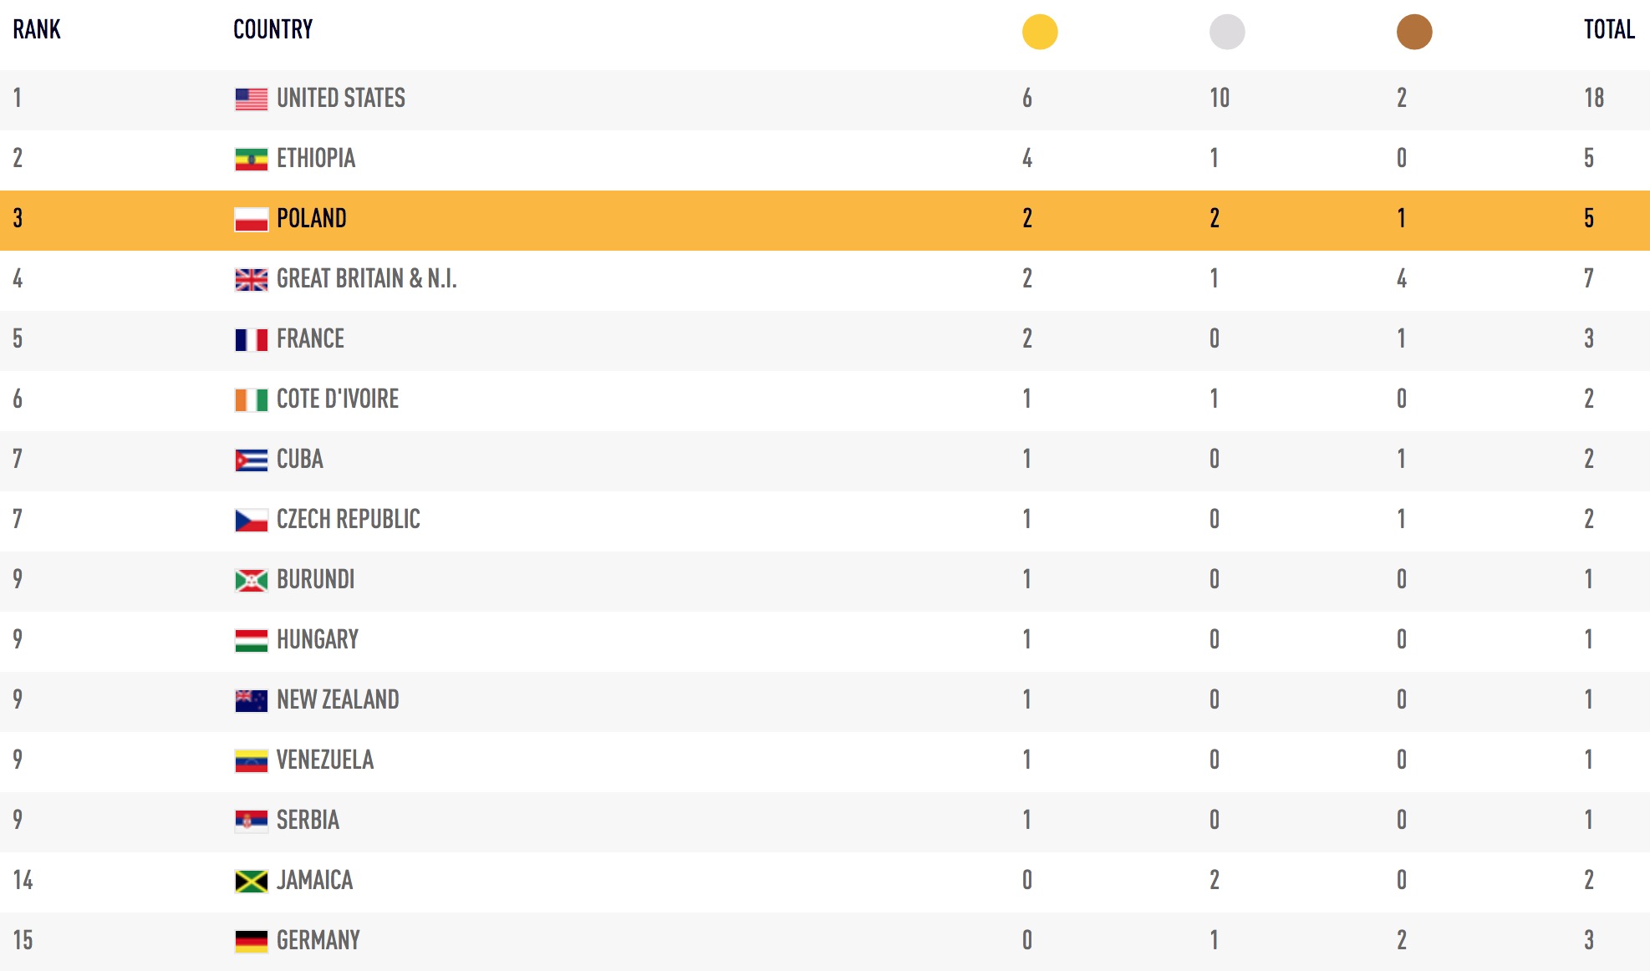Click the Burundi flag icon
Screen dimensions: 1650x971
point(251,580)
